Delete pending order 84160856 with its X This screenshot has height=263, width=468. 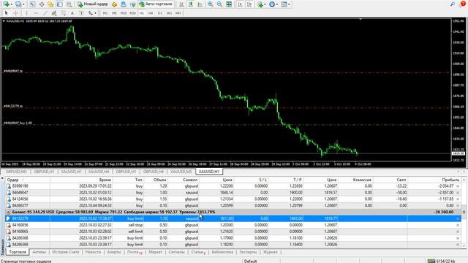click(458, 225)
